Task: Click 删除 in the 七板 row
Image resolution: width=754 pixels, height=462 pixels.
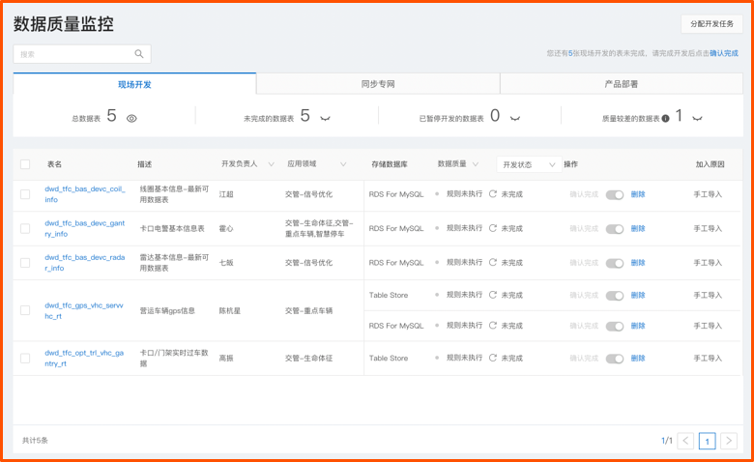Action: pyautogui.click(x=638, y=263)
